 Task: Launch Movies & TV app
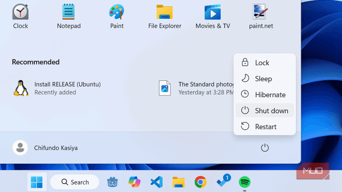coord(212,17)
